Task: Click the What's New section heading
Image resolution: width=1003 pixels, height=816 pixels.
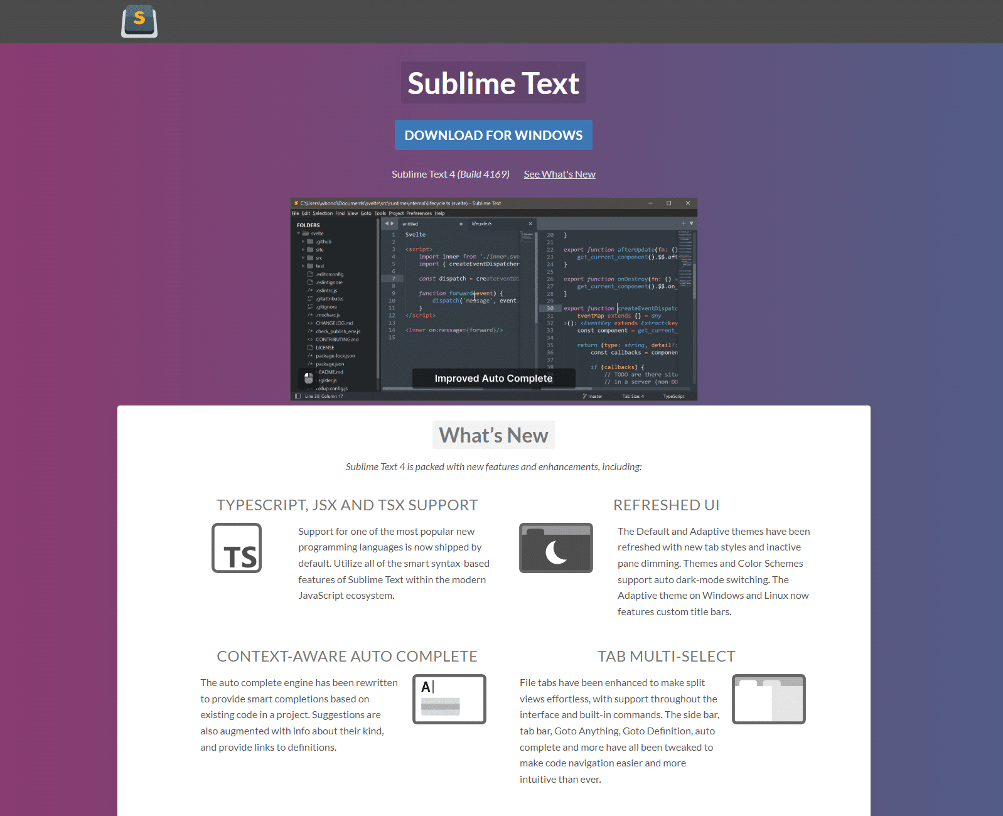Action: 493,435
